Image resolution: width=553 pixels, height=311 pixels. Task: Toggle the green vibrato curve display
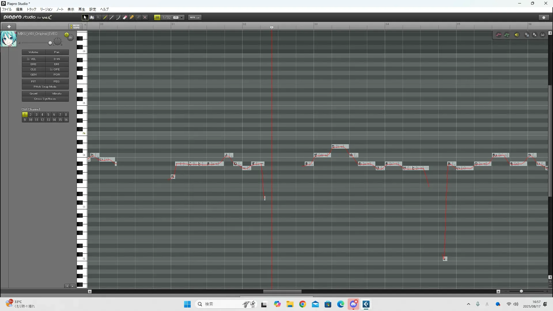coord(507,35)
